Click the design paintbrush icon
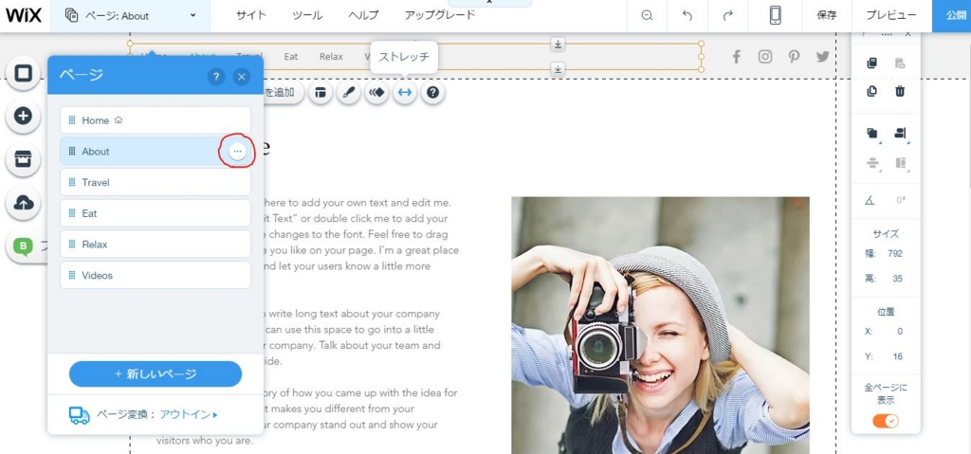This screenshot has width=971, height=454. (x=349, y=92)
